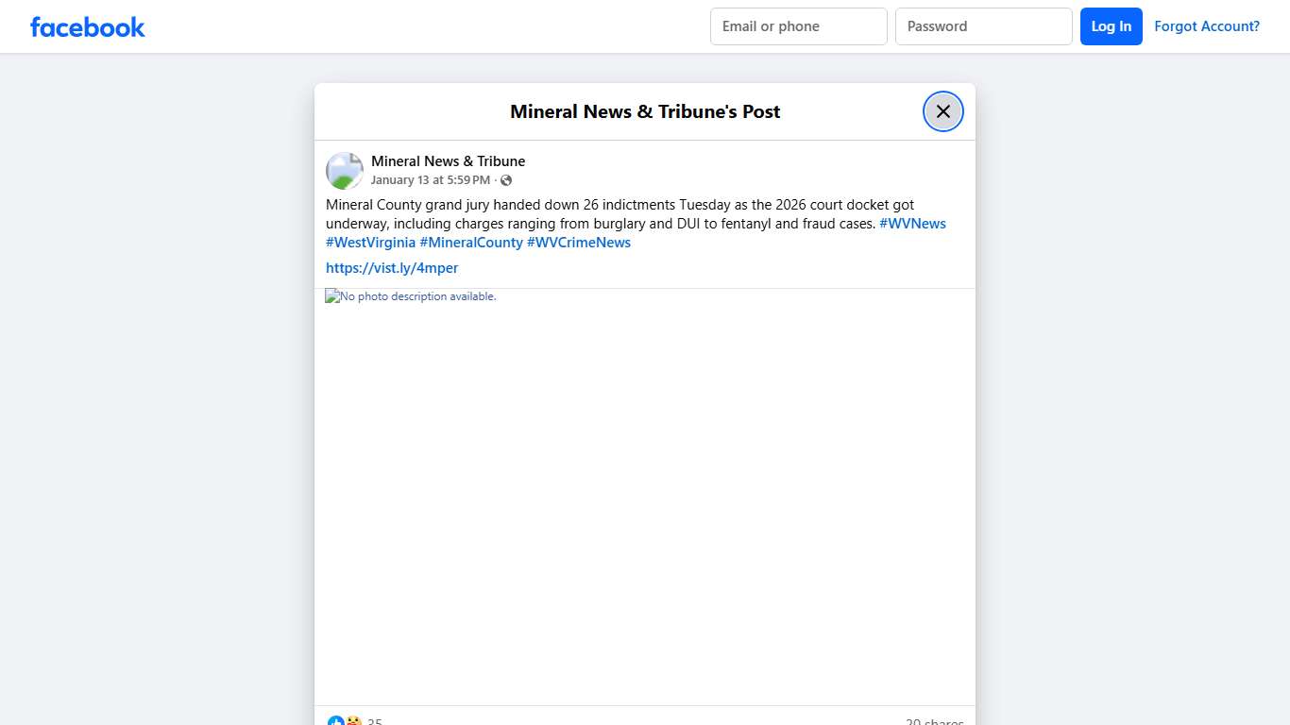Click the Facebook logo
This screenshot has height=725, width=1290.
pos(87,27)
